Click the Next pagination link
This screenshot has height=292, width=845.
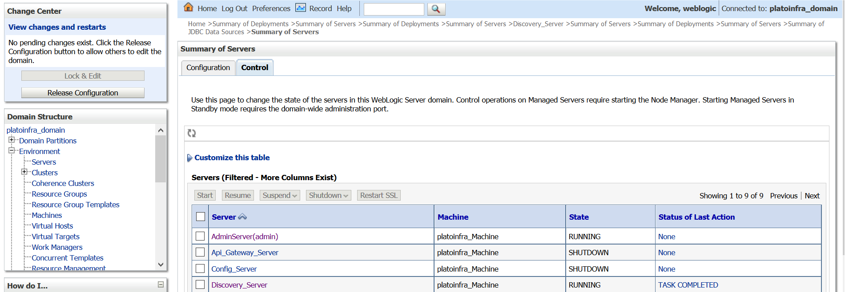pyautogui.click(x=812, y=196)
